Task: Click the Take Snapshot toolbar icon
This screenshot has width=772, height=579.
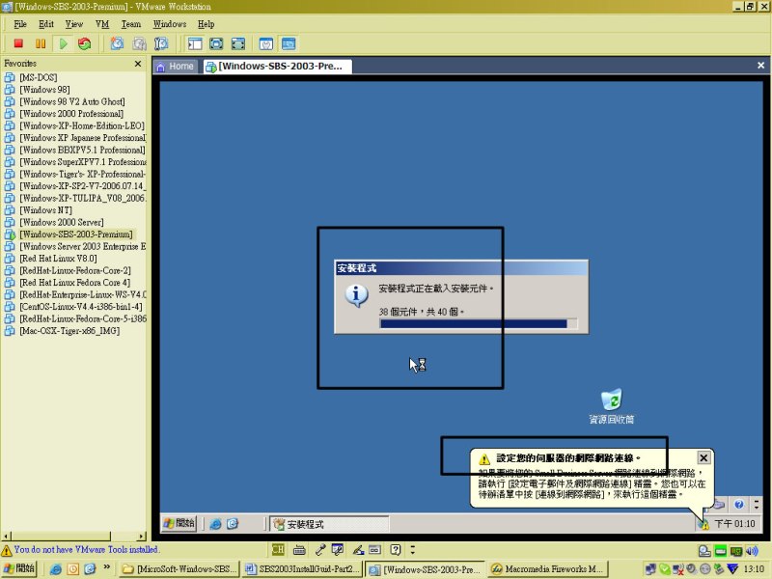Action: [117, 43]
